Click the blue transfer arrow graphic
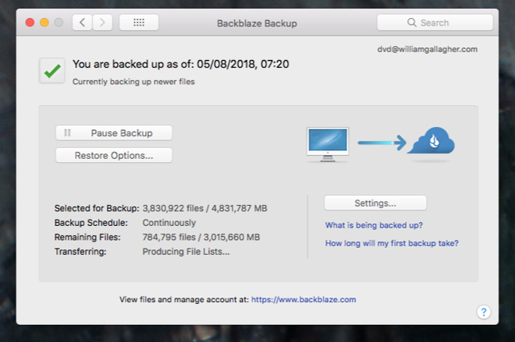This screenshot has height=342, width=515. pyautogui.click(x=382, y=143)
